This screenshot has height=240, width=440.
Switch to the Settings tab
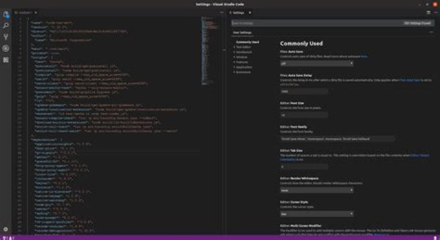point(238,13)
